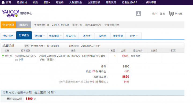Click the green dollar paid status icon
The width and height of the screenshot is (193, 104).
point(3,56)
